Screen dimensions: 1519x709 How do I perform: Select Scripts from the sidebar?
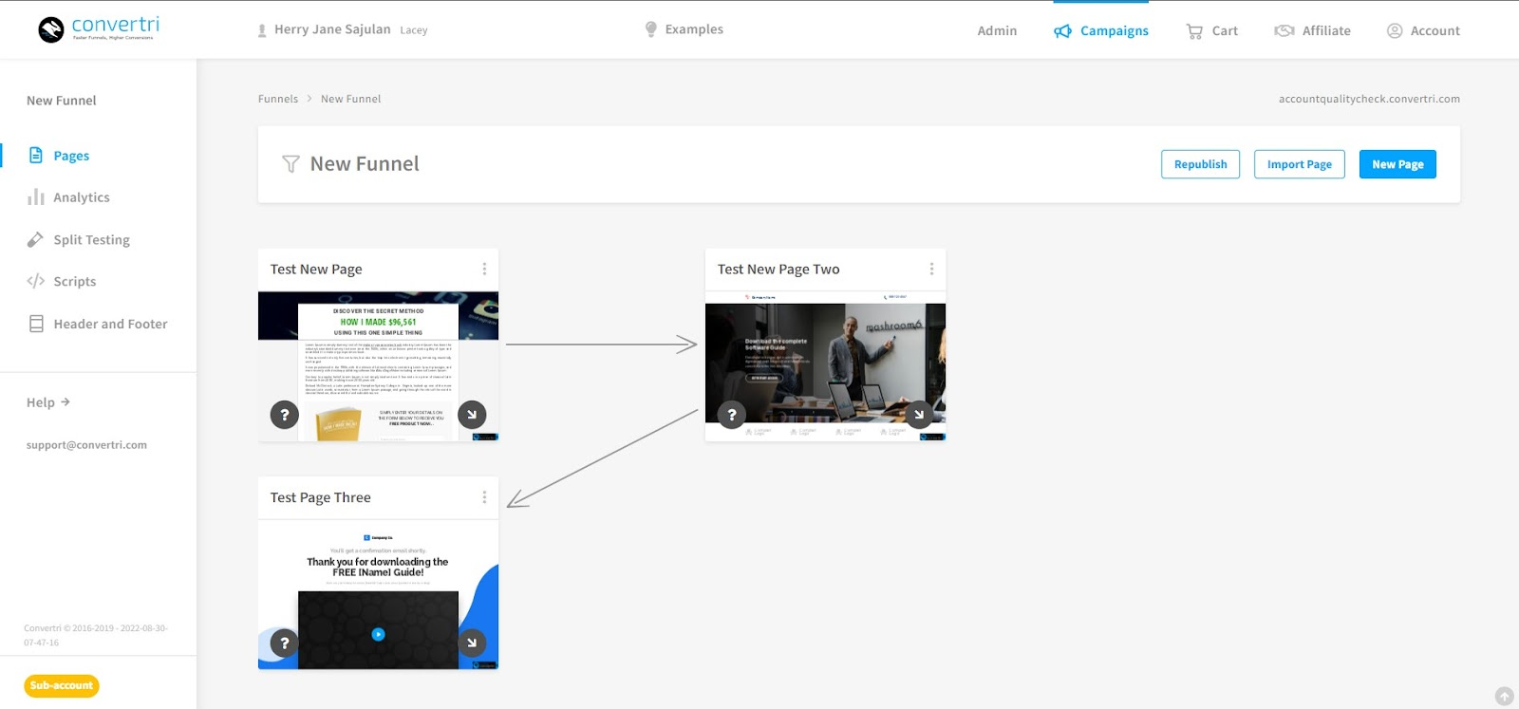74,282
